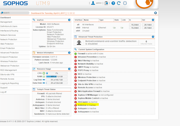The height and width of the screenshot is (126, 180).
Task: Click the reload refresh icon in header
Action: pyautogui.click(x=119, y=3)
